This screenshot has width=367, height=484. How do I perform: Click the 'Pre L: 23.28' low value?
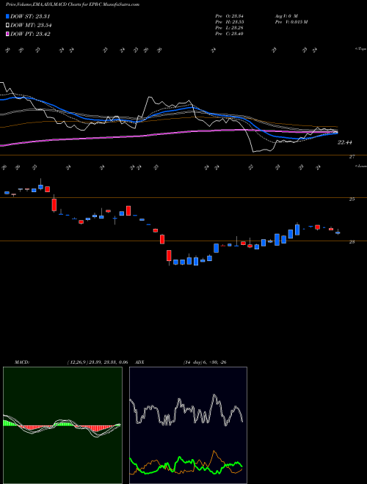point(230,28)
